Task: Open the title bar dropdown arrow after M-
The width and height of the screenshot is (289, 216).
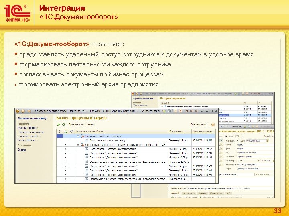Action: pyautogui.click(x=201, y=111)
